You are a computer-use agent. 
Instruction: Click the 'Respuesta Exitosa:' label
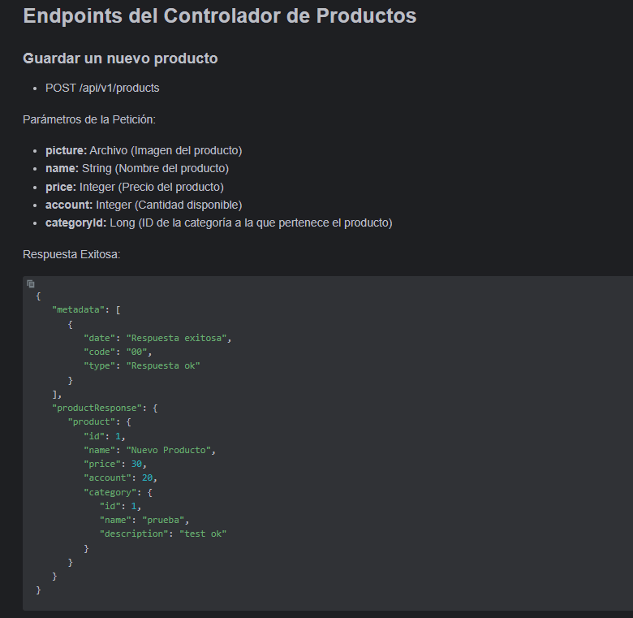coord(71,254)
